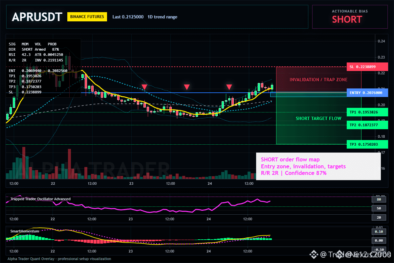This screenshot has height=263, width=394.
Task: Click the TP3 0.1750203 row in stats panel
Action: click(25, 87)
